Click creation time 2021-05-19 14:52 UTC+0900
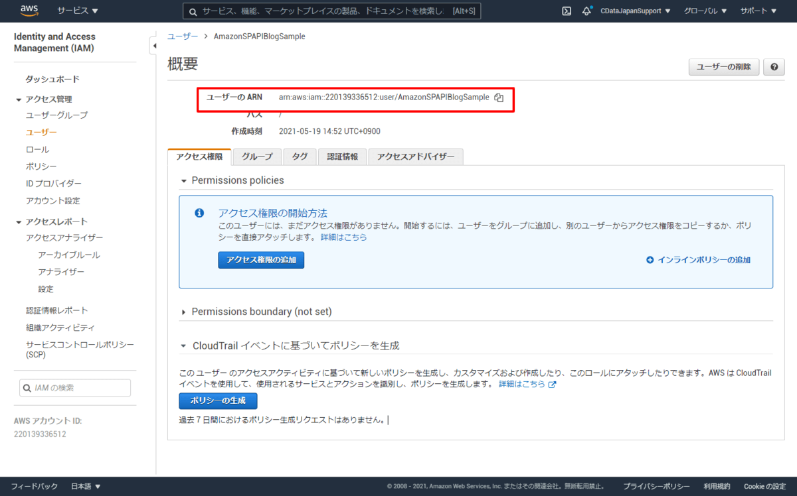The image size is (797, 496). 329,131
